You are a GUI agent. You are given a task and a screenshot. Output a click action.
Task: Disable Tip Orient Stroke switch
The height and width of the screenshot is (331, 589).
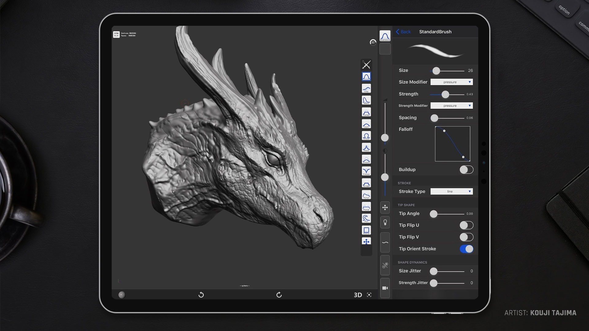[x=466, y=249]
